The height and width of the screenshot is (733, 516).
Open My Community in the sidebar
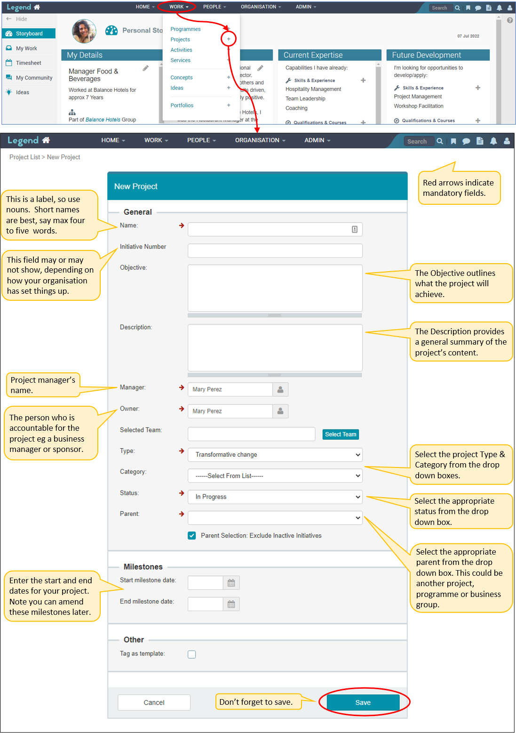pos(34,78)
